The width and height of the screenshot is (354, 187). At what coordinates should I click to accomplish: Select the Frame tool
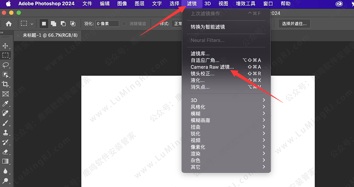(x=5, y=94)
